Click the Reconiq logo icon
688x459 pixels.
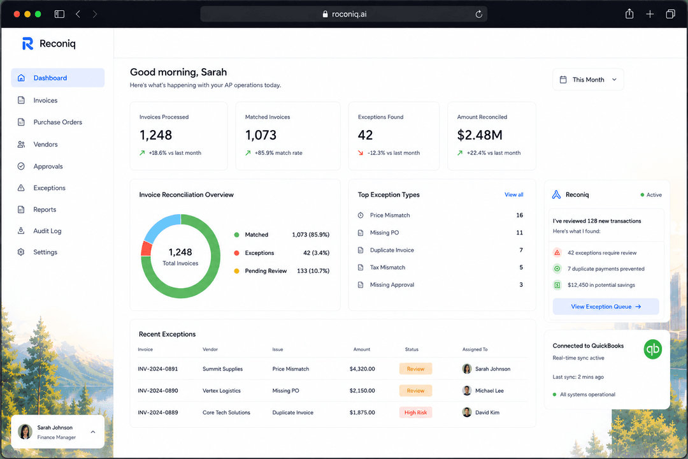point(27,43)
